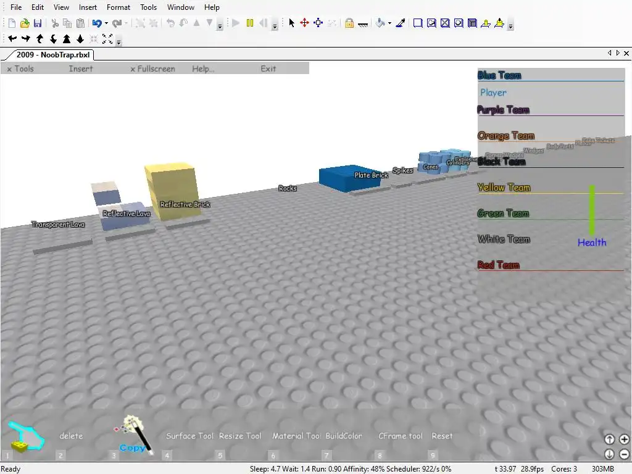This screenshot has height=474, width=632.
Task: Tilt camera down with the curved down arrow
Action: point(53,39)
